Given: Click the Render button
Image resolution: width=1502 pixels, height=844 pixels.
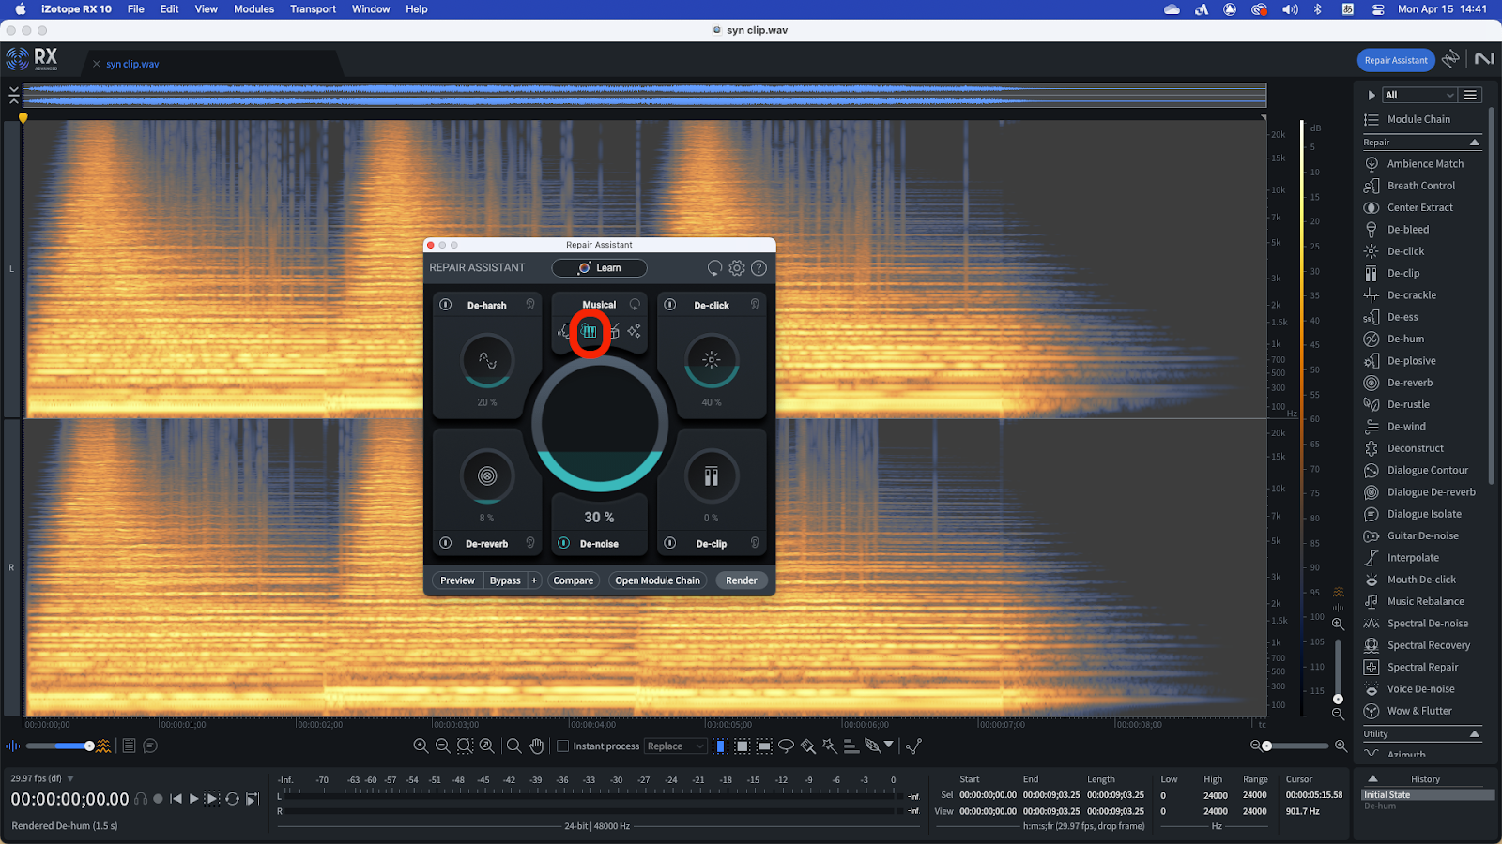Looking at the screenshot, I should tap(742, 580).
